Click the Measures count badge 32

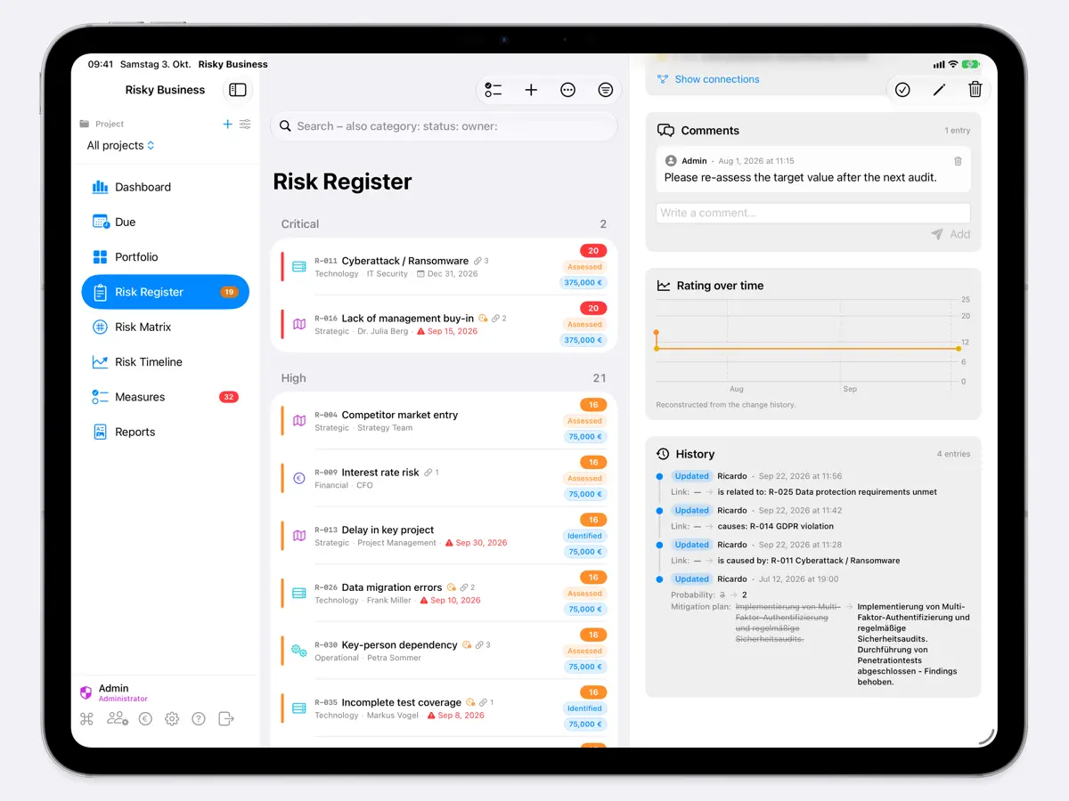click(x=229, y=397)
